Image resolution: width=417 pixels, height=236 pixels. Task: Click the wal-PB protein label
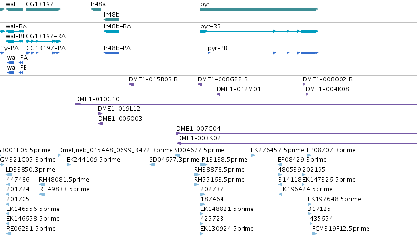tap(17, 68)
